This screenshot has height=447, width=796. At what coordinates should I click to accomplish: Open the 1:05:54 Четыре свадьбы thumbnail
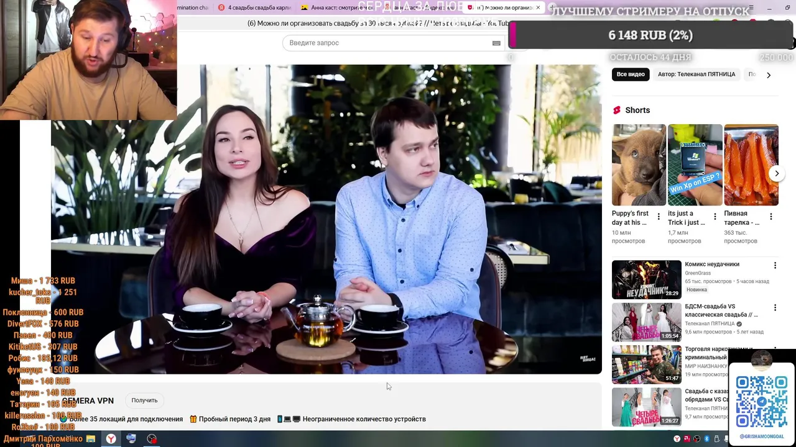(x=647, y=322)
